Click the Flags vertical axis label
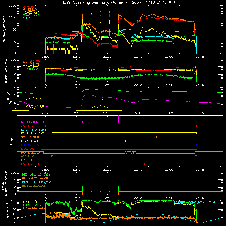This screenshot has width=226, height=226. click(12, 141)
